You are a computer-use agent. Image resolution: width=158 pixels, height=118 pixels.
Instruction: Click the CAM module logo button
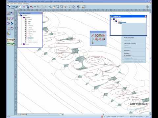click(13, 7)
